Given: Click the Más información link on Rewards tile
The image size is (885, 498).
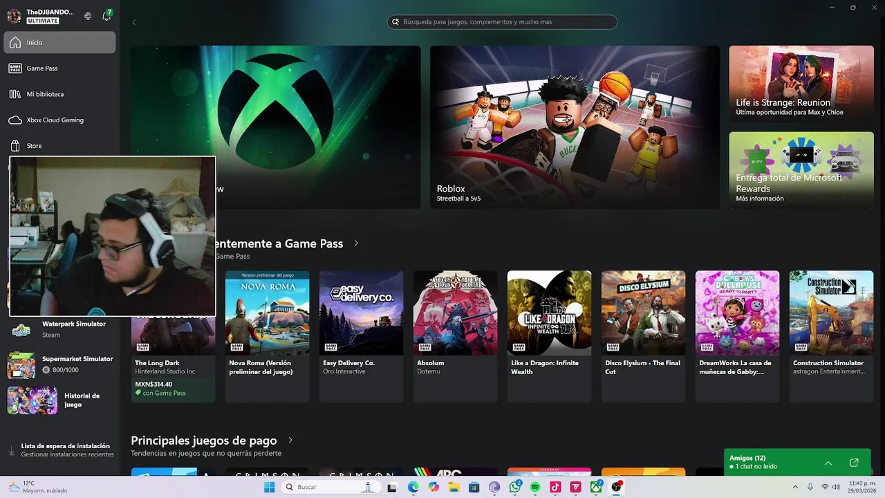Looking at the screenshot, I should 760,199.
